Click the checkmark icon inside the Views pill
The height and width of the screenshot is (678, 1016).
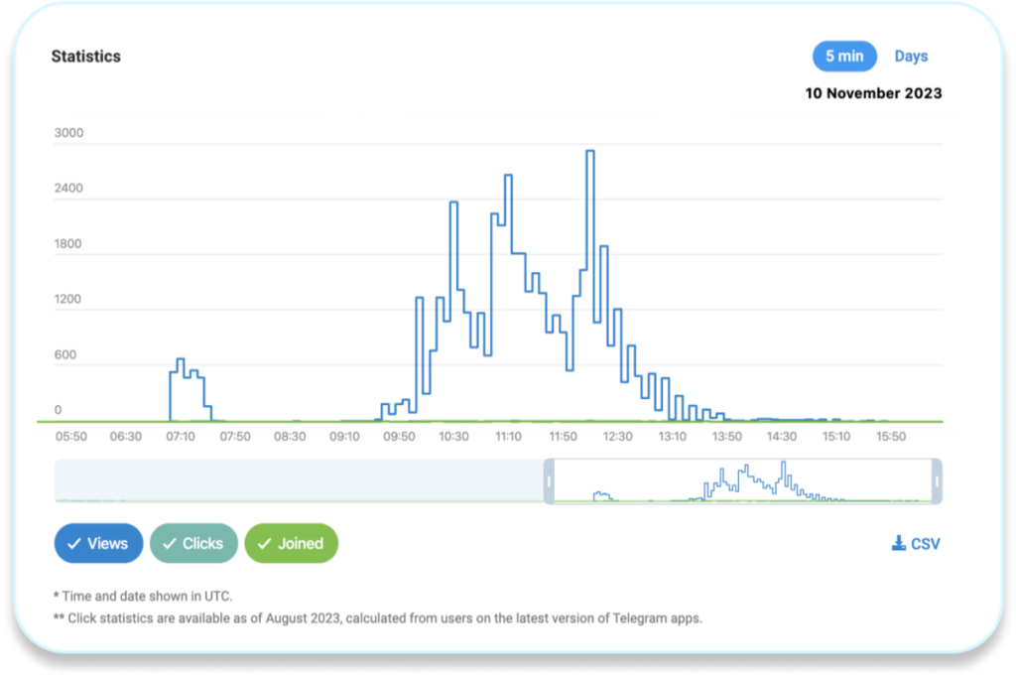pyautogui.click(x=73, y=543)
